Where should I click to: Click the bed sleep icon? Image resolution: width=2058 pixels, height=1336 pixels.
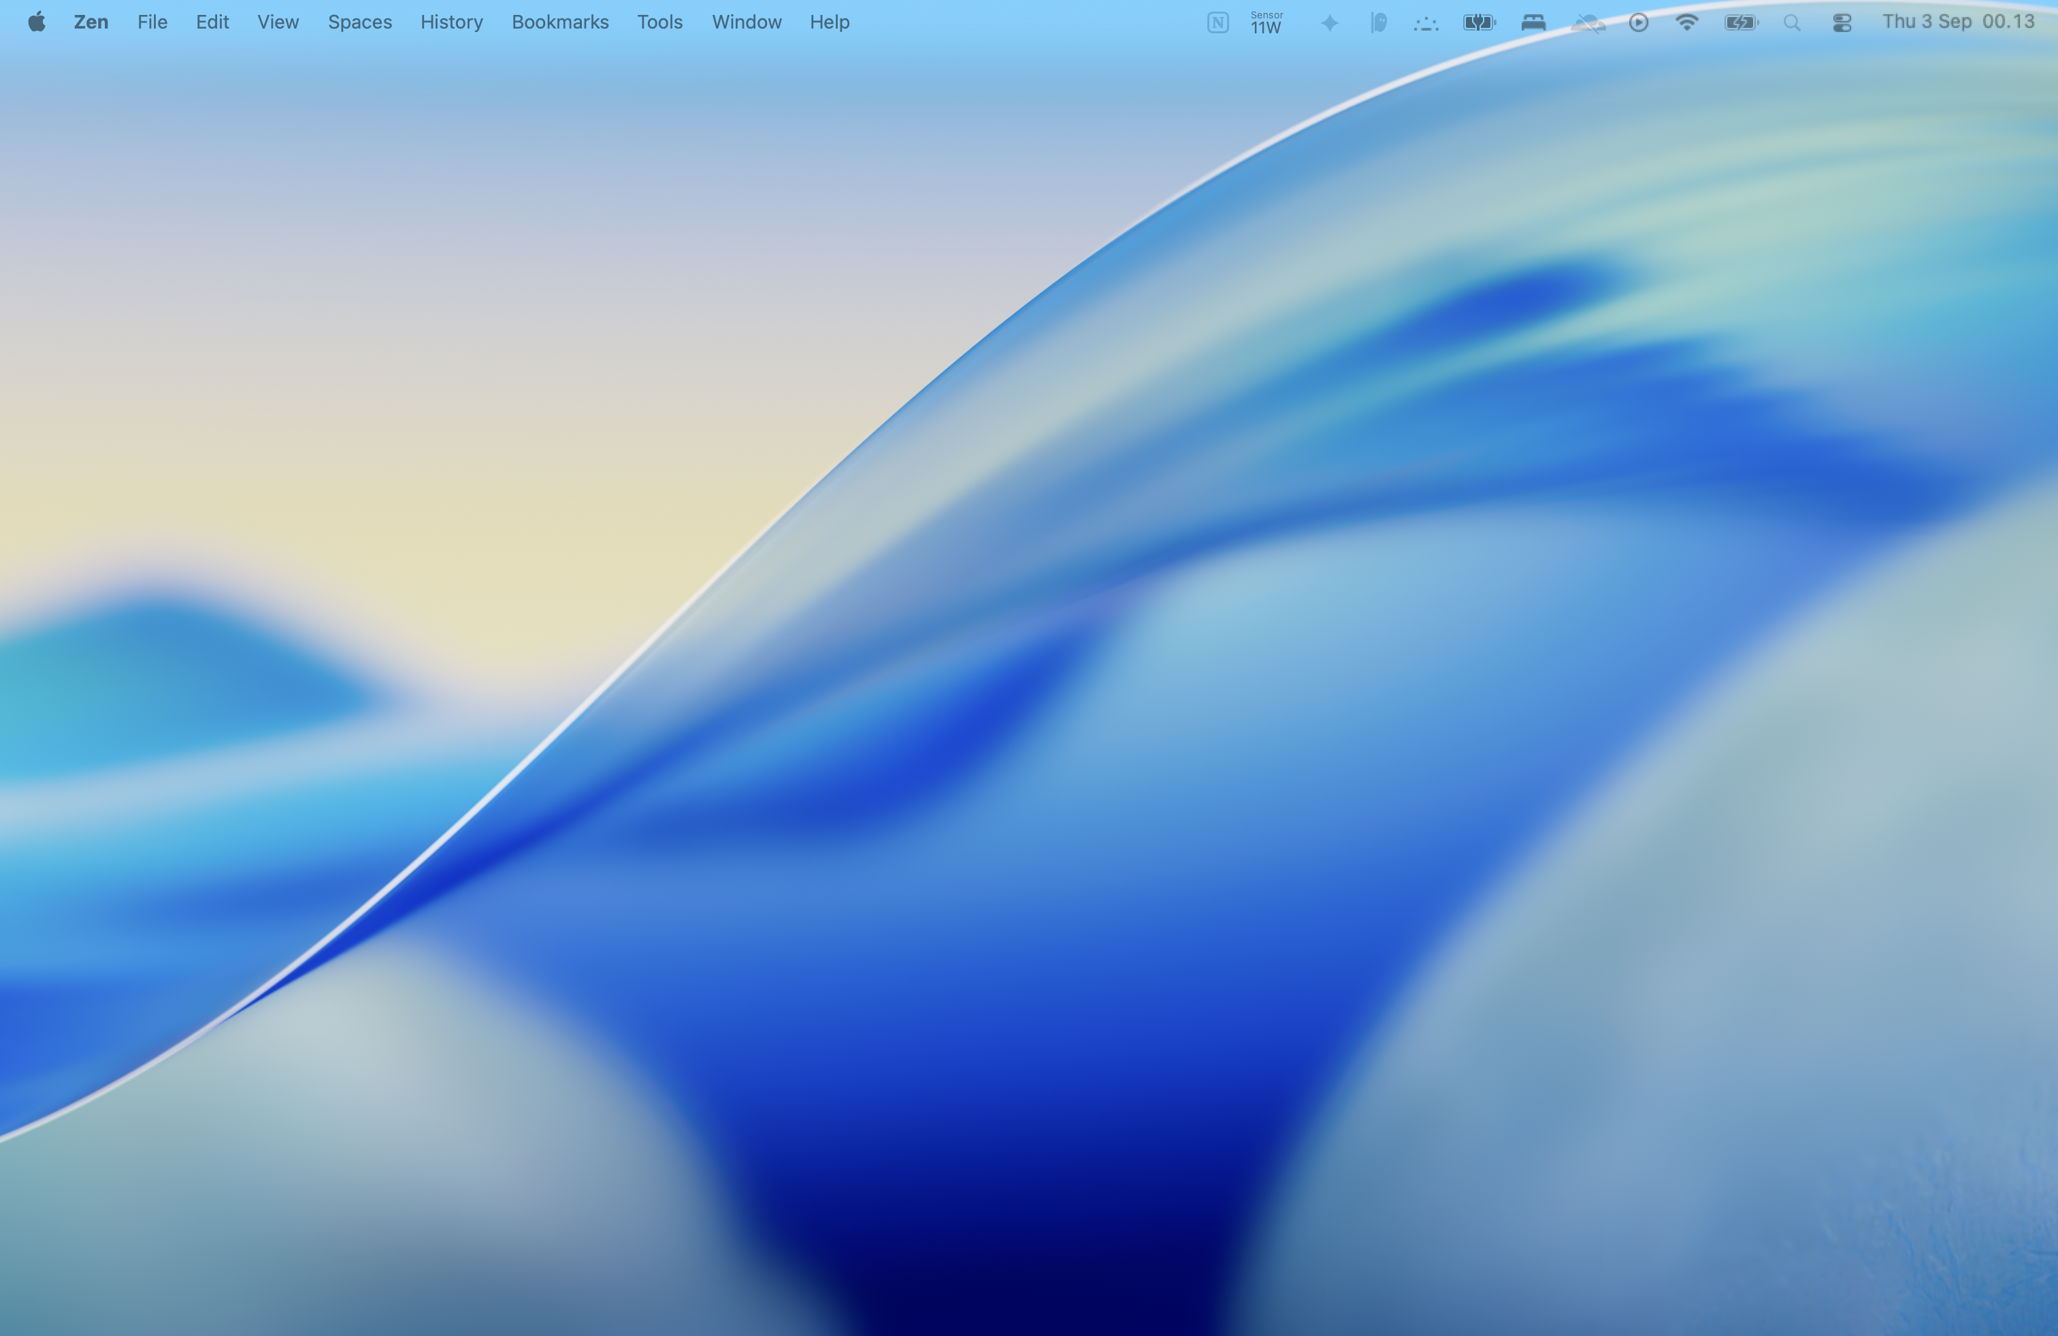(1533, 22)
